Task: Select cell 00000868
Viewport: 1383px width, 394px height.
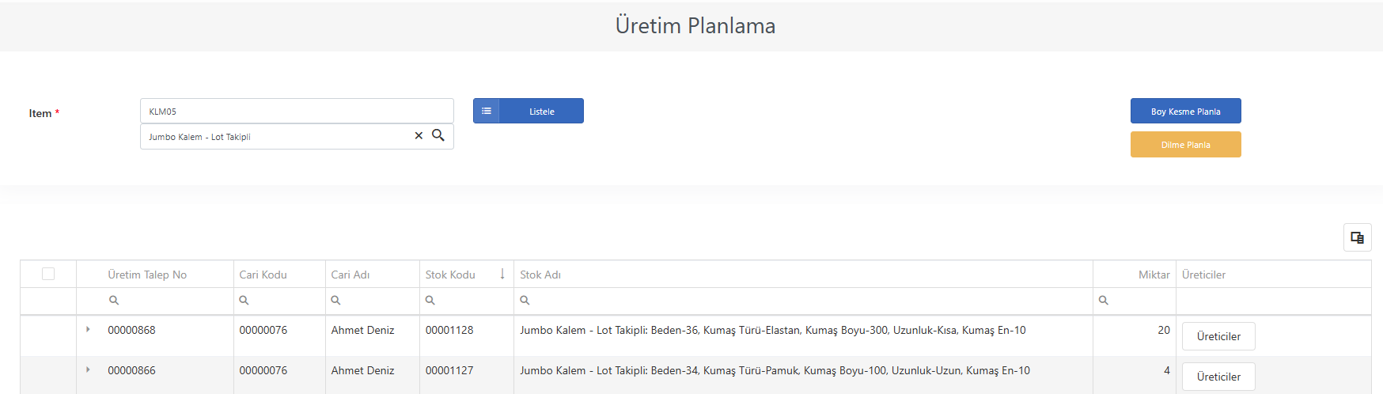Action: coord(131,330)
